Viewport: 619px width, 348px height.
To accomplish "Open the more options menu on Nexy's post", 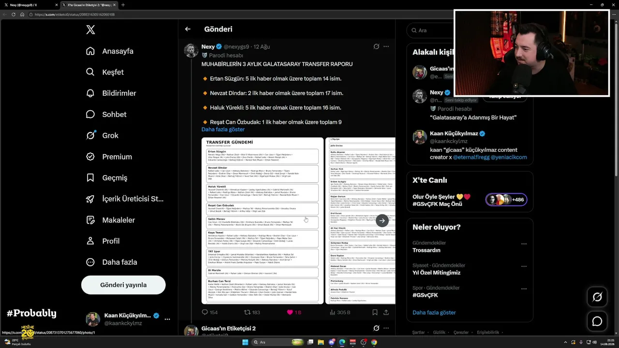I will [x=386, y=46].
